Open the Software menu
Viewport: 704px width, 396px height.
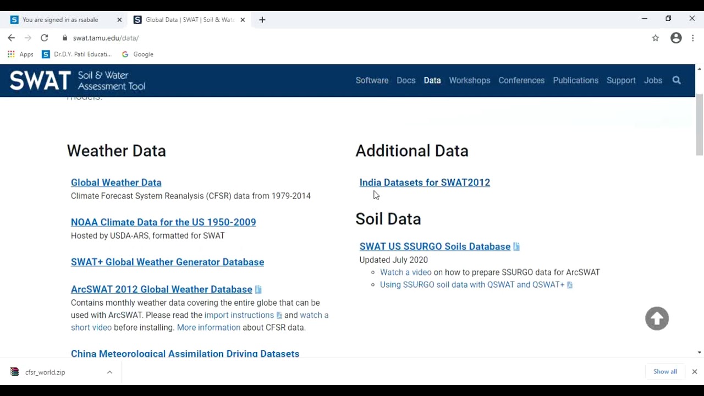pos(372,80)
